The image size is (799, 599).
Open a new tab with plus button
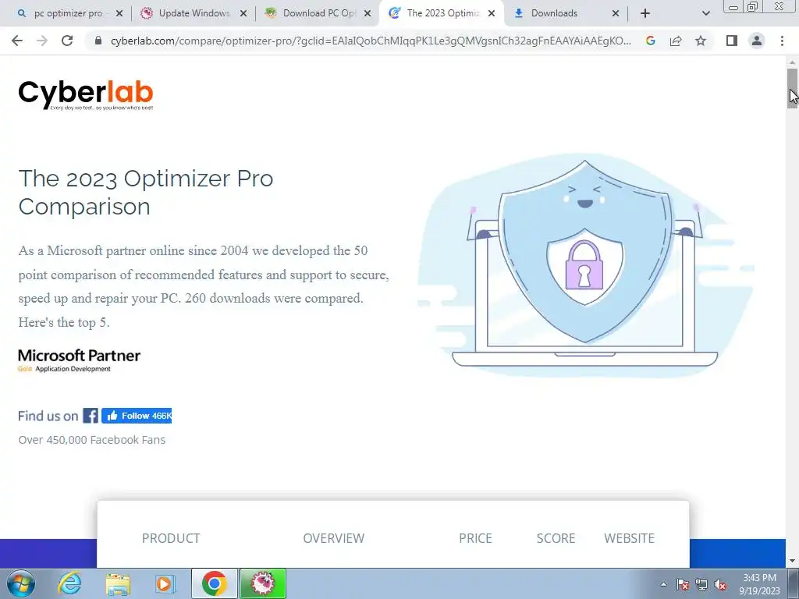(645, 13)
